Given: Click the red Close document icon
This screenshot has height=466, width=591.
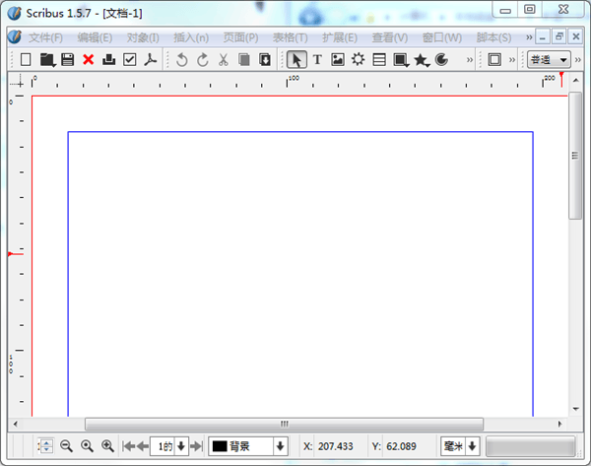Looking at the screenshot, I should pyautogui.click(x=88, y=60).
